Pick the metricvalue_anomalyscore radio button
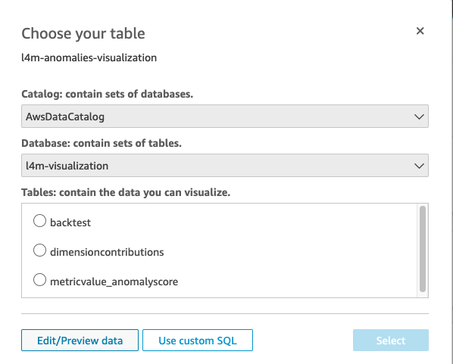 [x=39, y=280]
